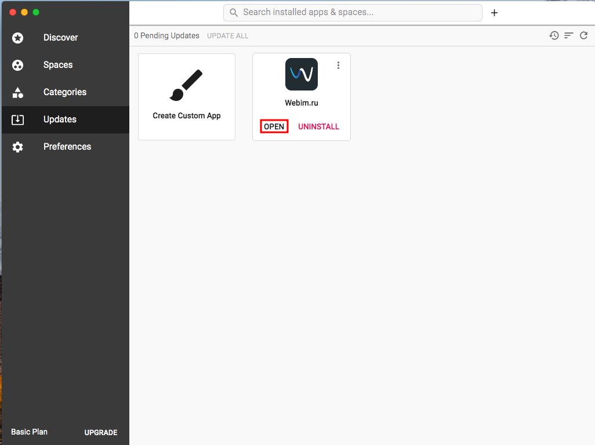Click the UPDATE ALL button
The height and width of the screenshot is (445, 595).
(227, 36)
